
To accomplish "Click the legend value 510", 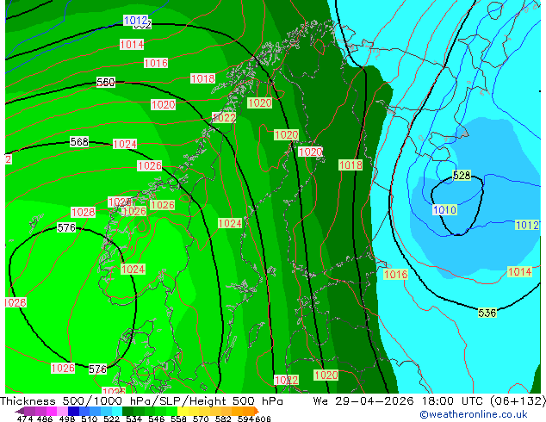I will [x=90, y=419].
